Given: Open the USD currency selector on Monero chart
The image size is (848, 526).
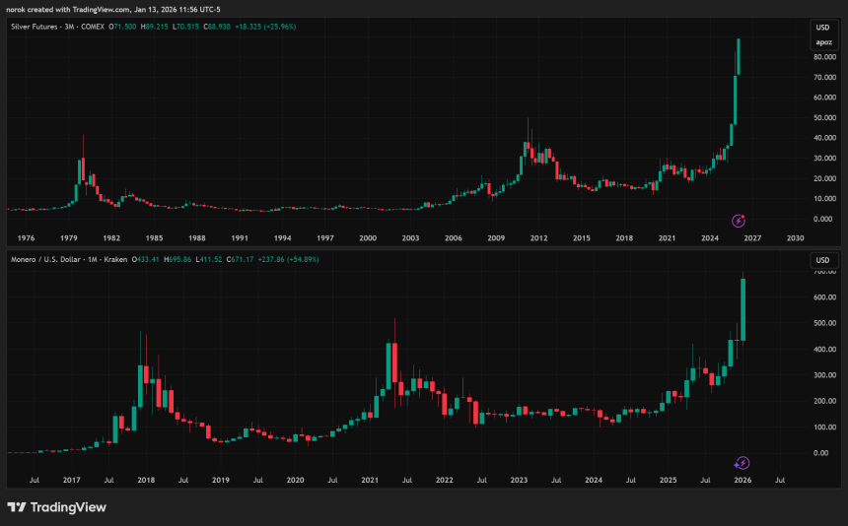Looking at the screenshot, I should coord(822,260).
